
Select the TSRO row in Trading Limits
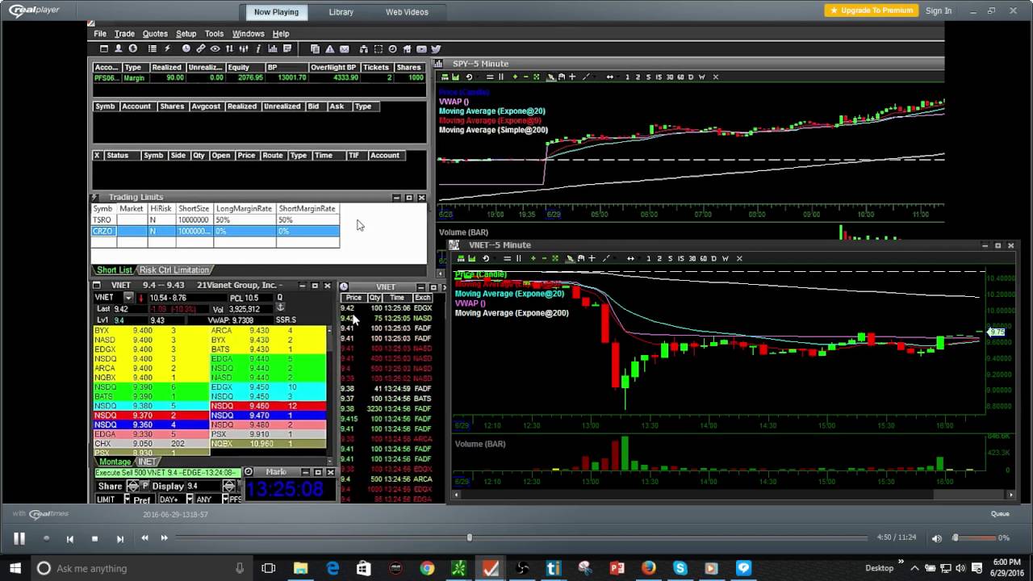coord(215,219)
